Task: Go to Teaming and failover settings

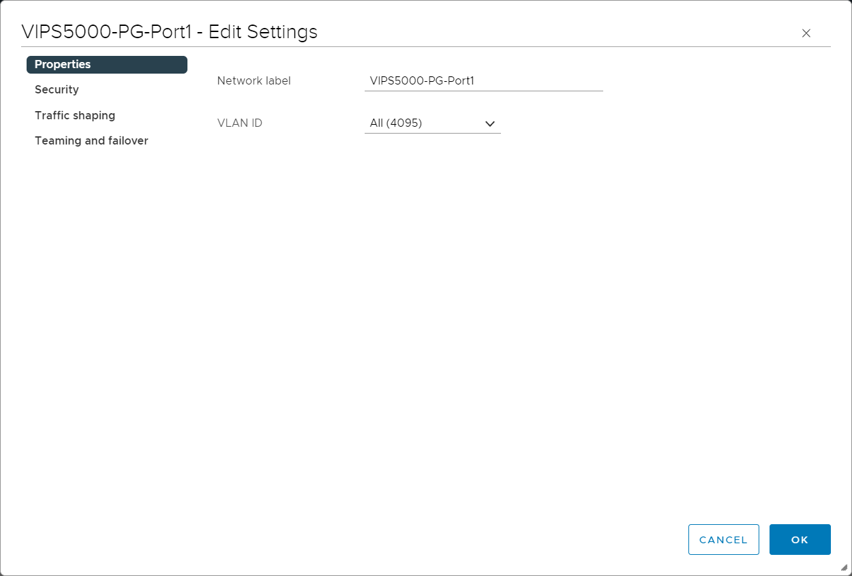Action: pos(91,141)
